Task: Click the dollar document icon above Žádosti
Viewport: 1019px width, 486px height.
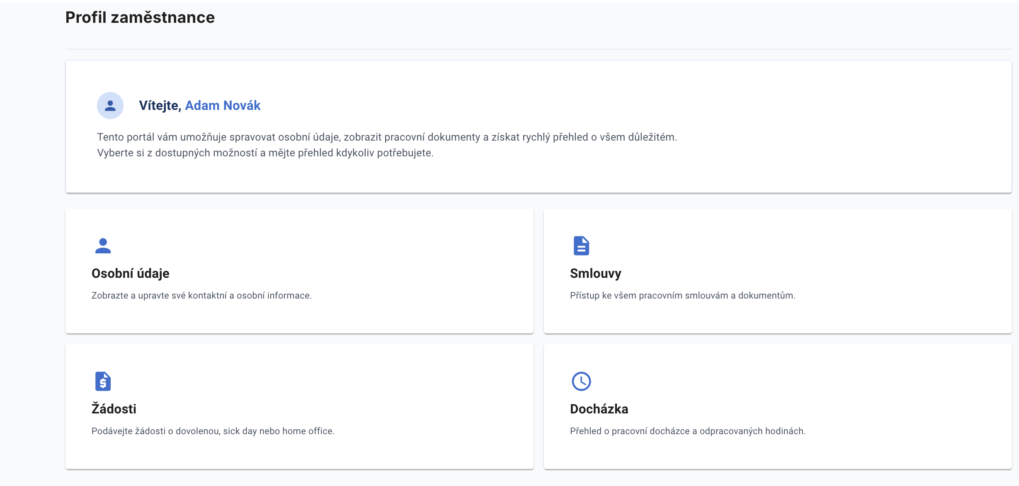Action: pos(103,381)
